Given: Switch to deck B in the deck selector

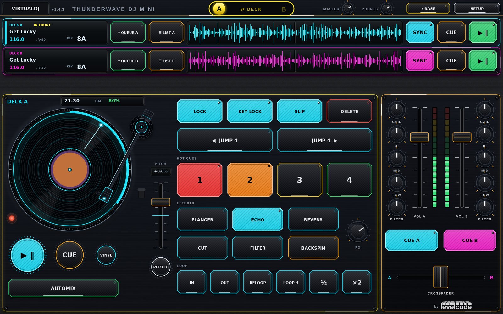Looking at the screenshot, I should point(284,9).
